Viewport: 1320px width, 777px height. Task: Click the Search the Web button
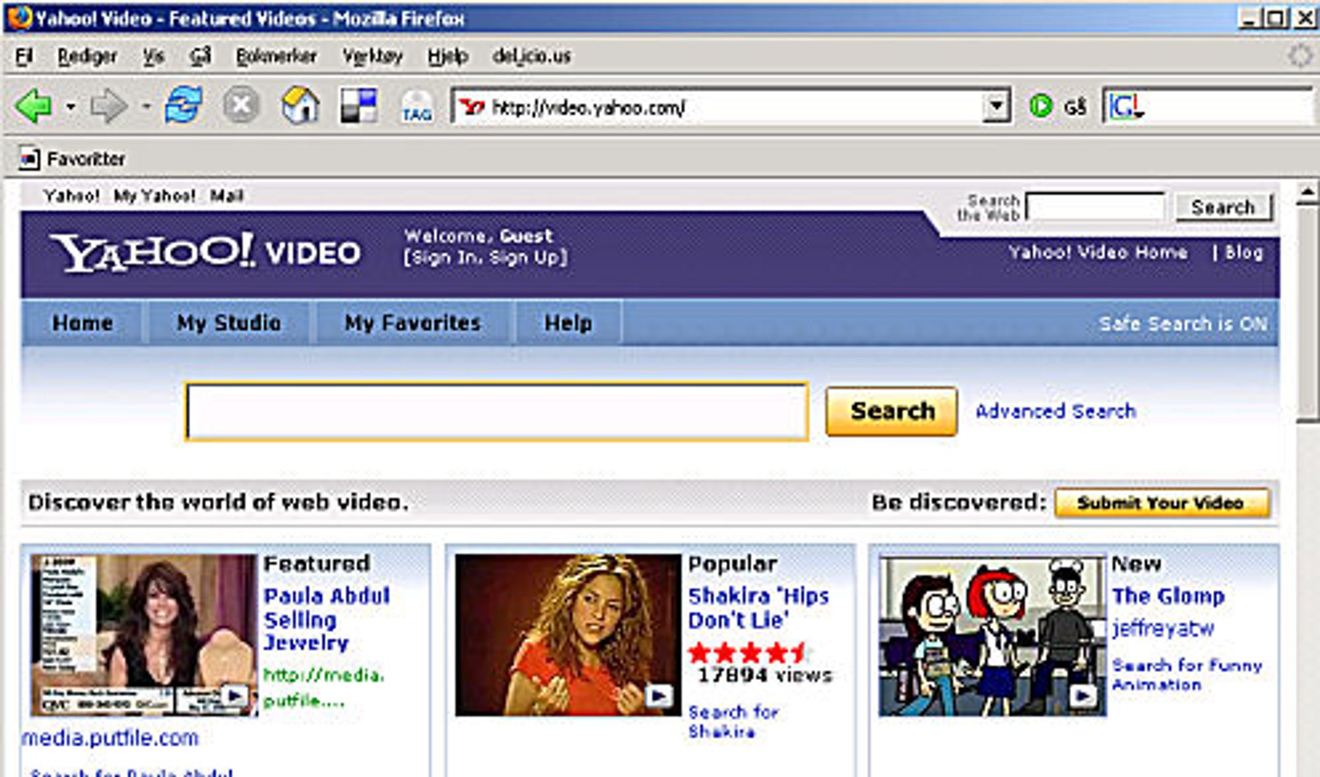point(1223,207)
